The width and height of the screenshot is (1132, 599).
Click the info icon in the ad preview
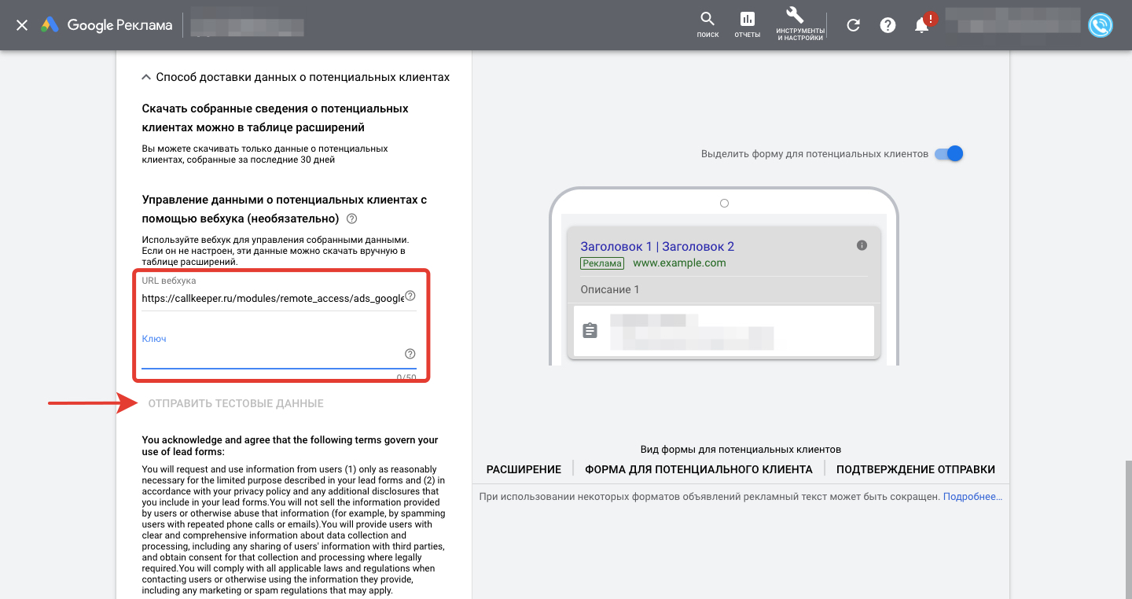pos(862,245)
